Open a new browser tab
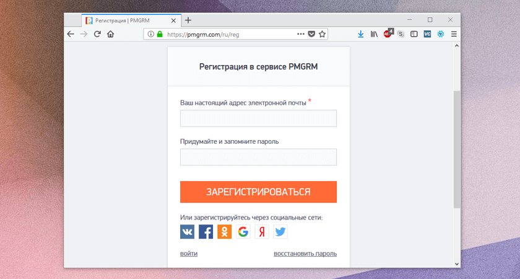 point(188,20)
